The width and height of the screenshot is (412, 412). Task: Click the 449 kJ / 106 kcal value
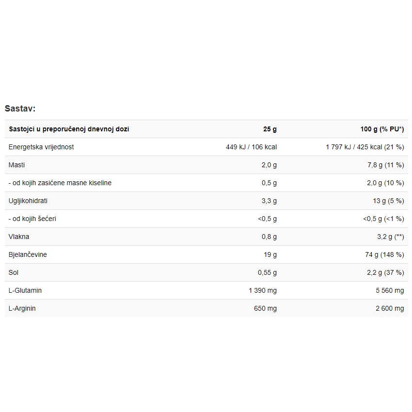click(251, 147)
